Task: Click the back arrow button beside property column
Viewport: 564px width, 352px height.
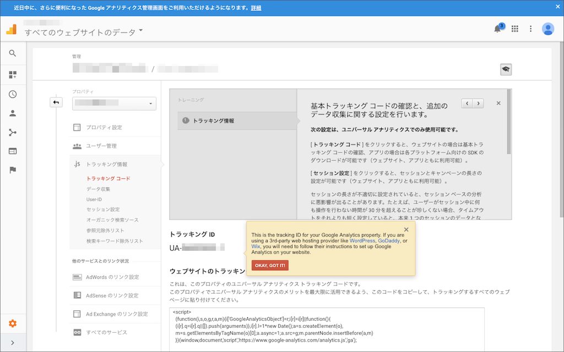Action: click(x=56, y=102)
